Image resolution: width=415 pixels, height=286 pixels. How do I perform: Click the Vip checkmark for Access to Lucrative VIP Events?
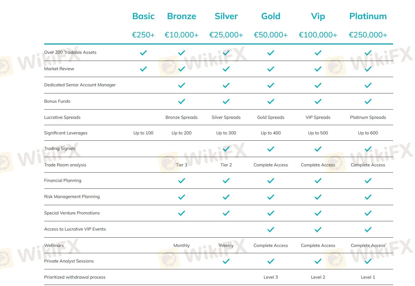(318, 230)
